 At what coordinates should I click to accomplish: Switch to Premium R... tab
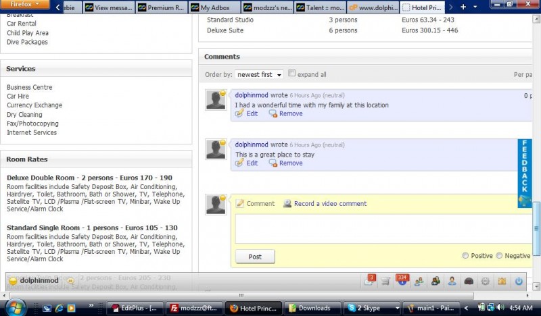click(x=162, y=7)
